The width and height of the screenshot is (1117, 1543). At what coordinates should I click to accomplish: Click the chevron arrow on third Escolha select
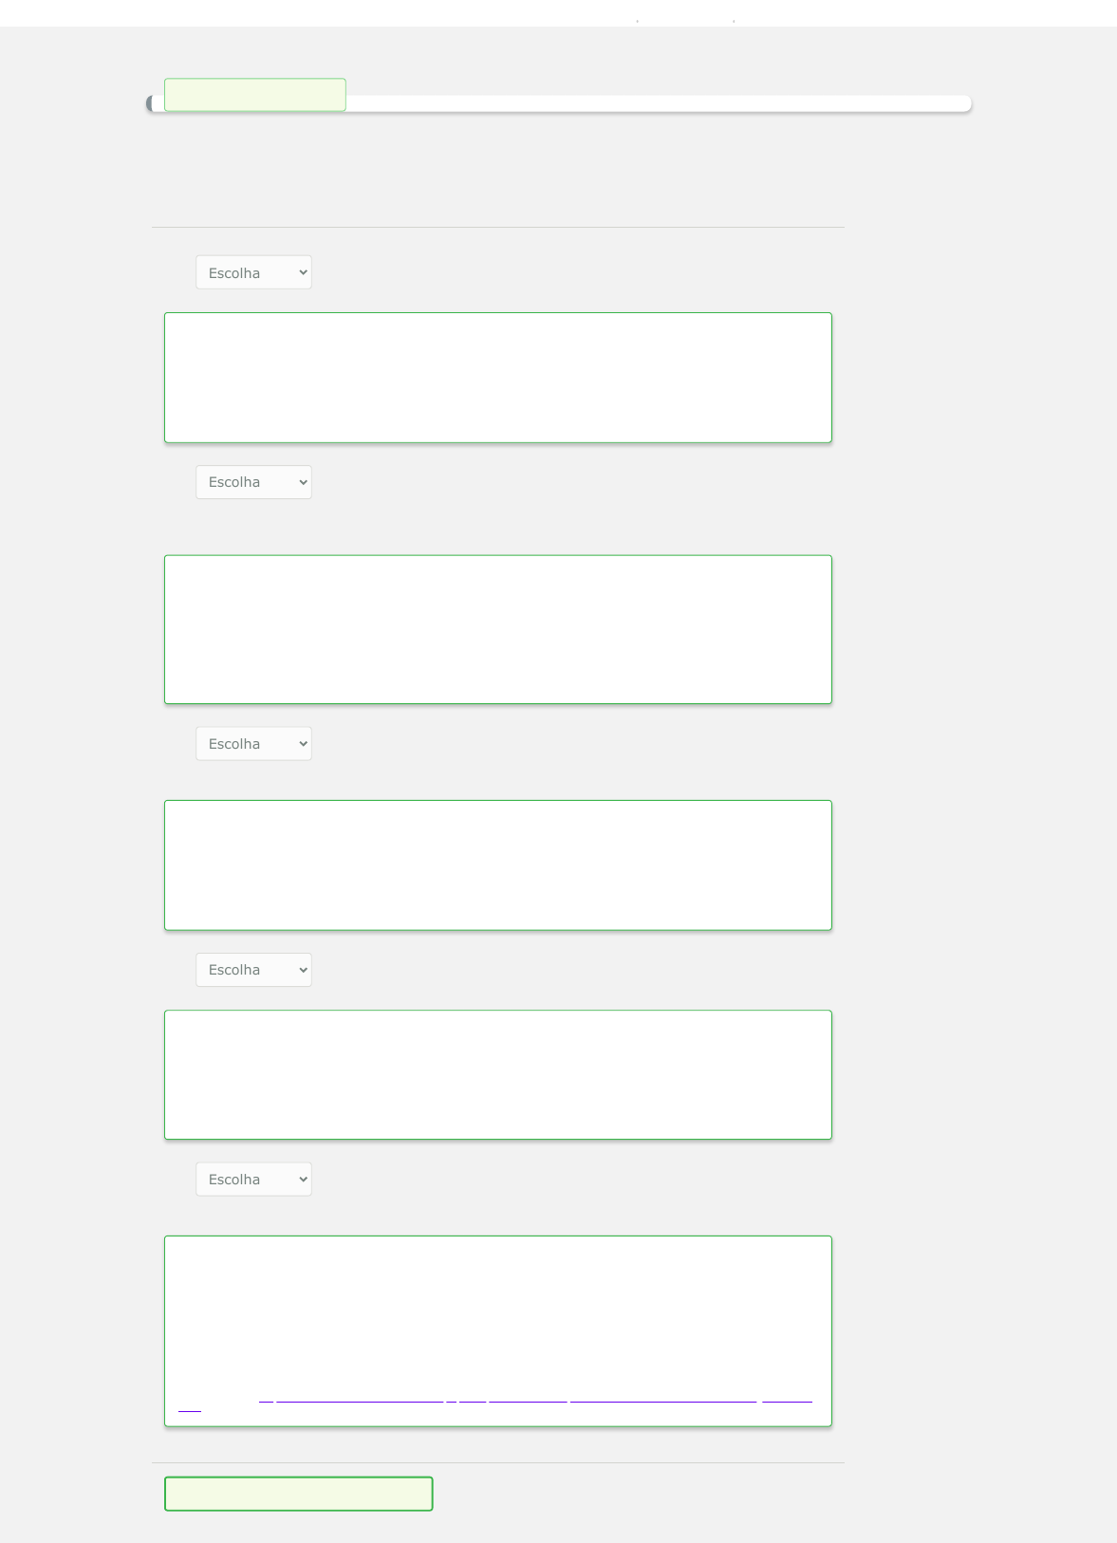click(303, 745)
